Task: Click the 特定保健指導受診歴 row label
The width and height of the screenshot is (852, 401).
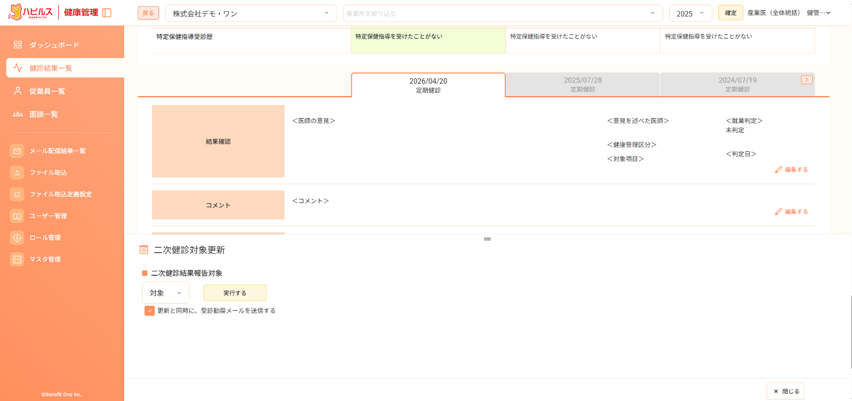Action: tap(185, 37)
